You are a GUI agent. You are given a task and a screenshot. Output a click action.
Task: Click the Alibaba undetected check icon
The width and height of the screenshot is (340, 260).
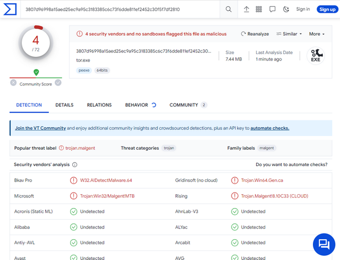(73, 227)
